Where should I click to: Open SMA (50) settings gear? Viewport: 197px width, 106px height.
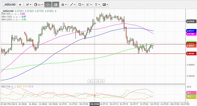pyautogui.click(x=15, y=14)
